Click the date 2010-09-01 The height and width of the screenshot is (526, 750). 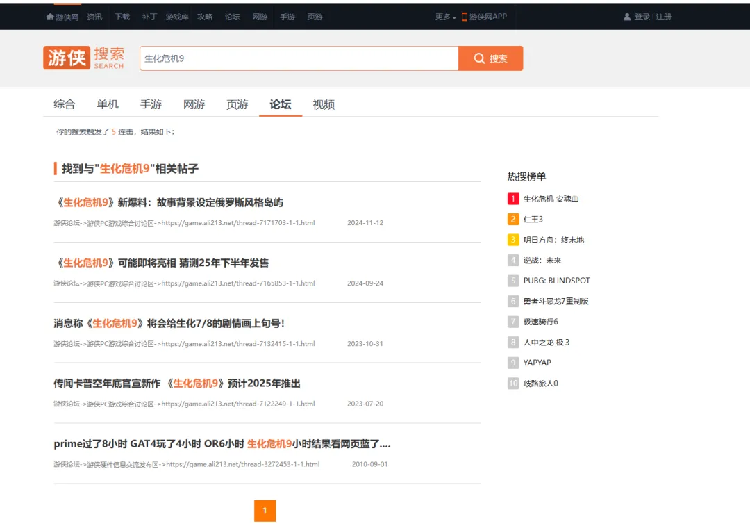click(369, 464)
